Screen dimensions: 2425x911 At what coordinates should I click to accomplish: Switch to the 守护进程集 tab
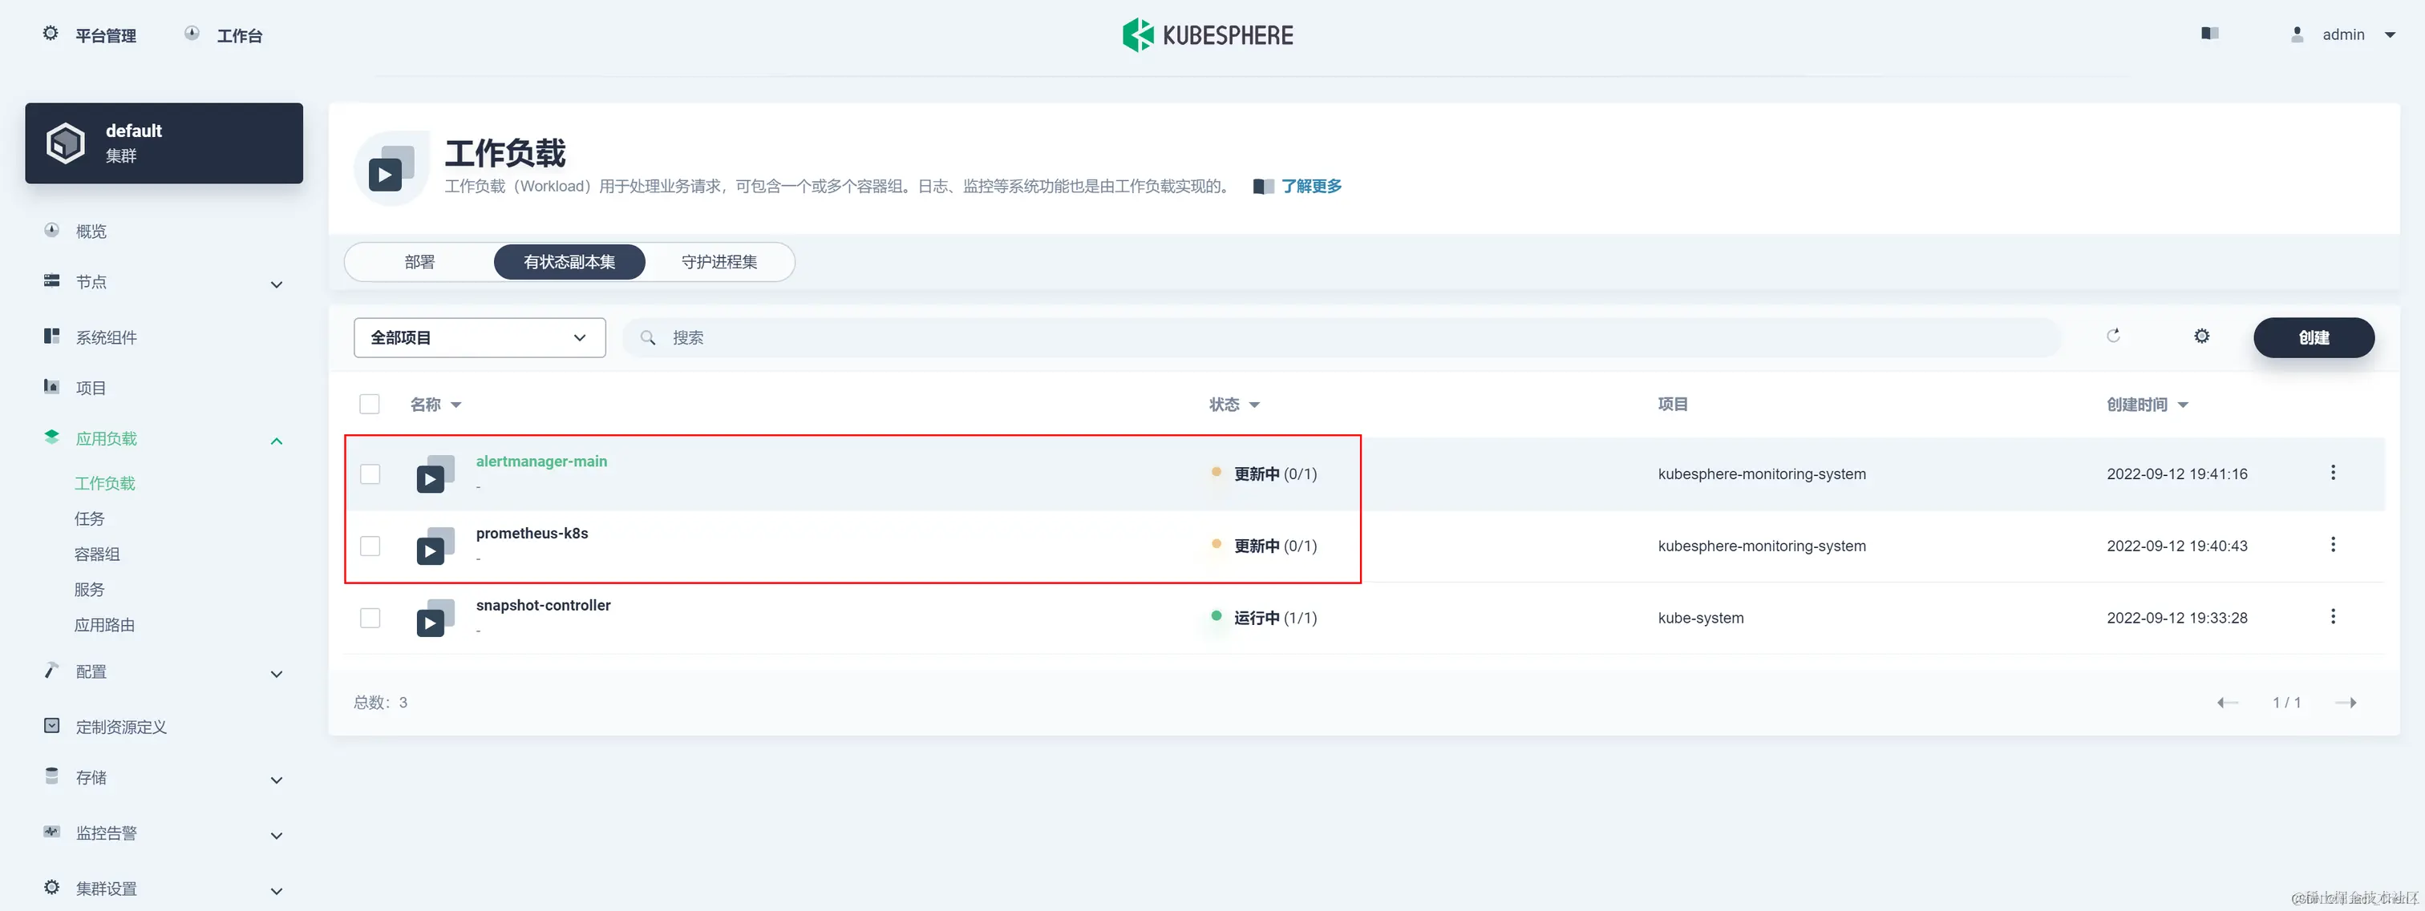pos(719,261)
